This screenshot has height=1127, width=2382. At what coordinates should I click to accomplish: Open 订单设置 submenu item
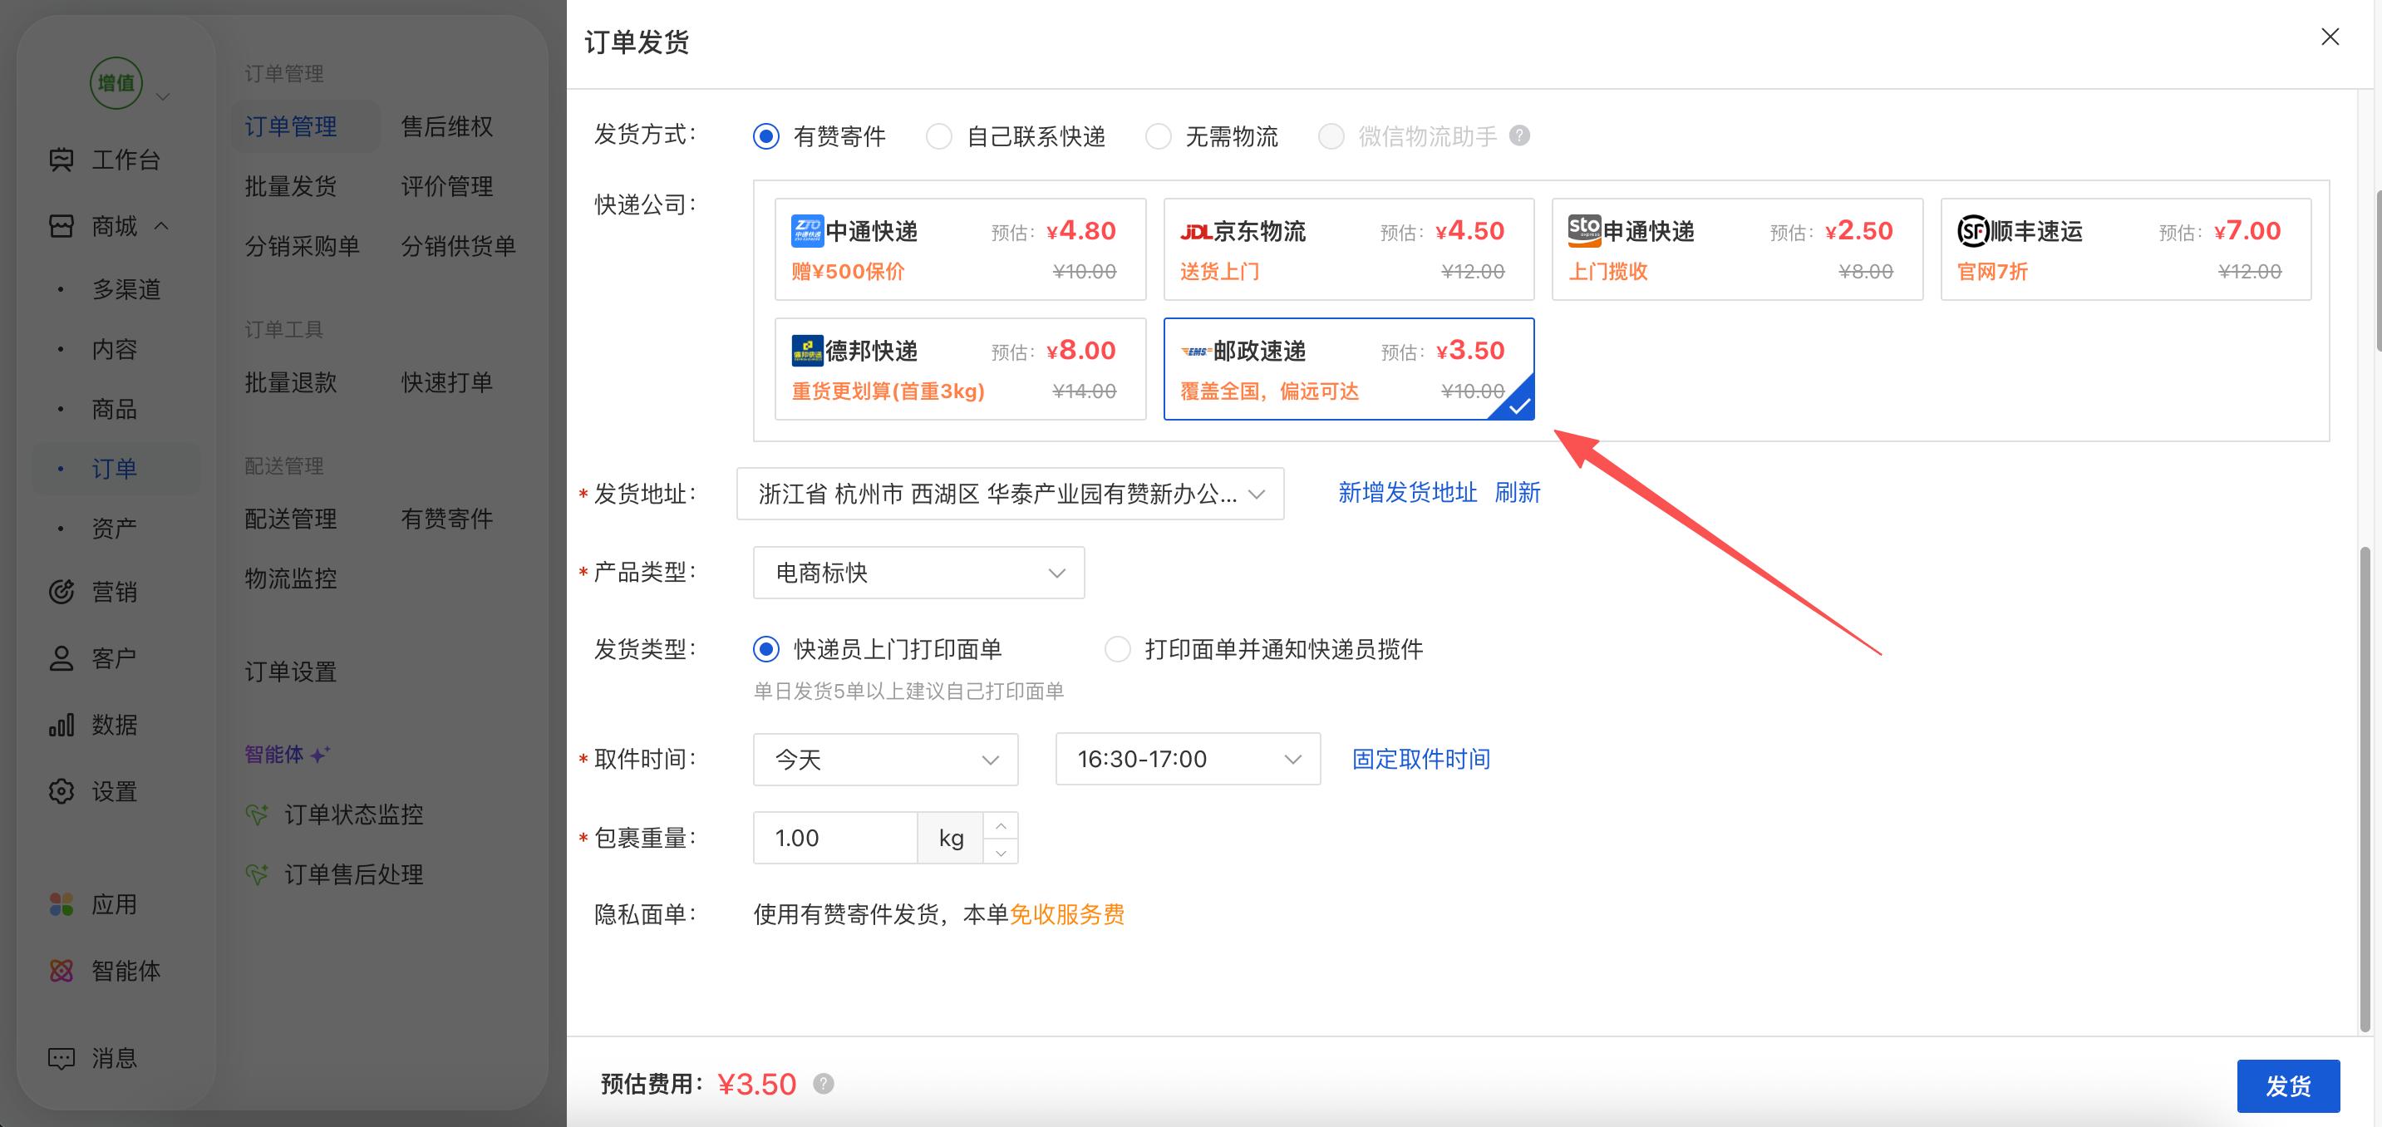tap(290, 672)
